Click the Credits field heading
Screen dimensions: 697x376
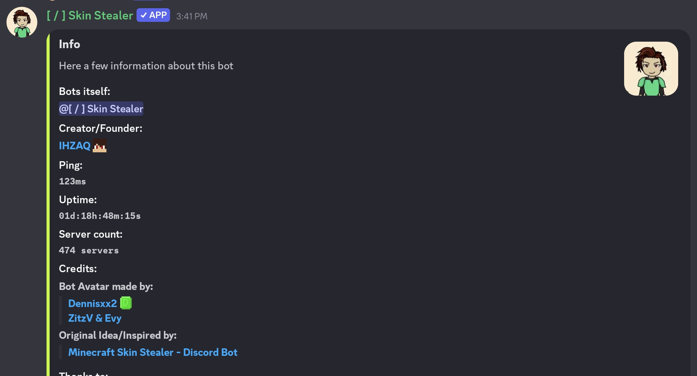(78, 269)
